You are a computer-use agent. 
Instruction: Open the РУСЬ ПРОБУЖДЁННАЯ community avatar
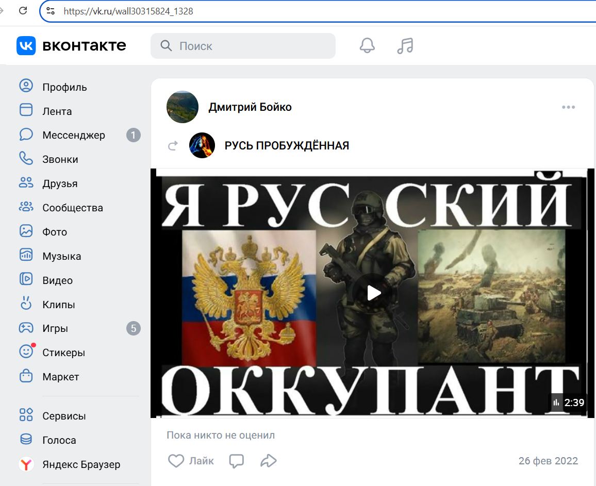pyautogui.click(x=202, y=145)
